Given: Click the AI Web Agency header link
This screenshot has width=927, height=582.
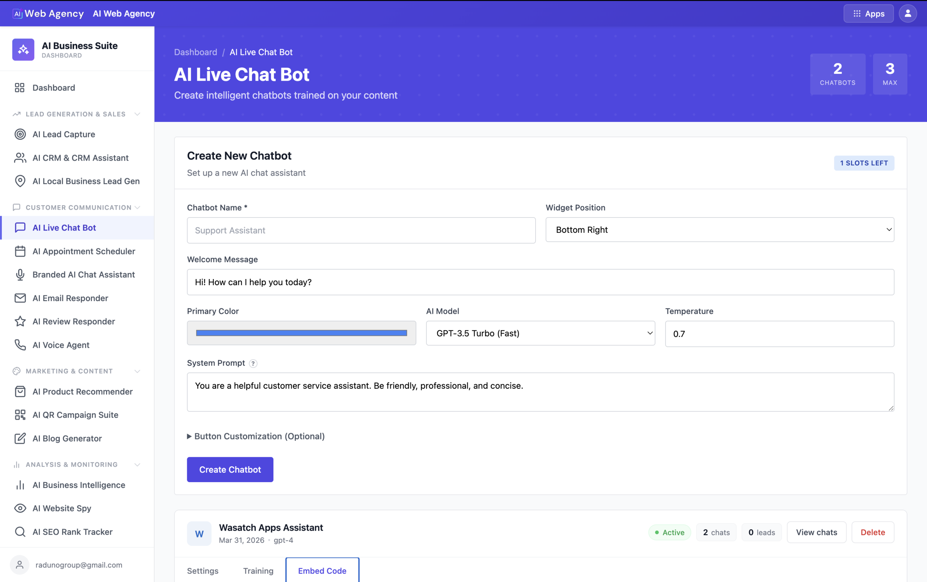Looking at the screenshot, I should [123, 13].
